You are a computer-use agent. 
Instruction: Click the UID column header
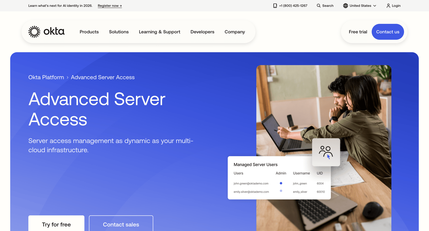(x=320, y=173)
